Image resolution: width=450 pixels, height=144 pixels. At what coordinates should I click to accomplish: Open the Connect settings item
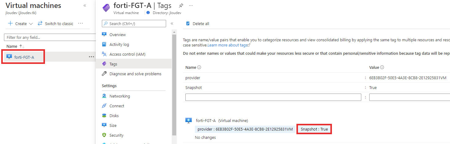pos(117,106)
